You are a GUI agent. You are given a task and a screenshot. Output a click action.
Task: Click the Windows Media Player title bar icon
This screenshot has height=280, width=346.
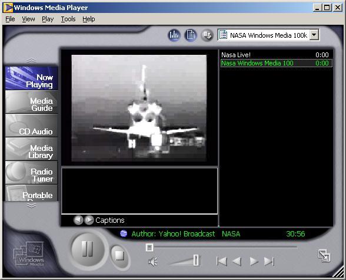8,8
